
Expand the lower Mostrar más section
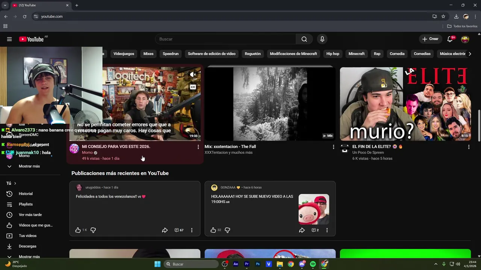click(x=29, y=256)
